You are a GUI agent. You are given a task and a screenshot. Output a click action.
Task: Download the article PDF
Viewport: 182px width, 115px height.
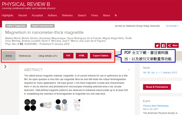click(x=68, y=56)
